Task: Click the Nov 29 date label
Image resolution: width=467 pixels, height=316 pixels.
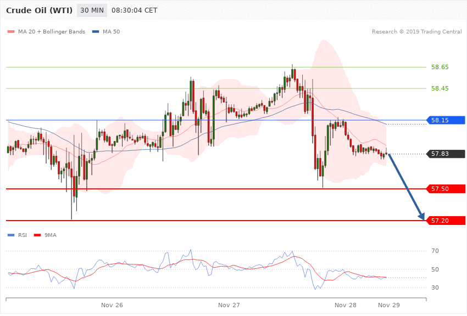Action: 389,305
